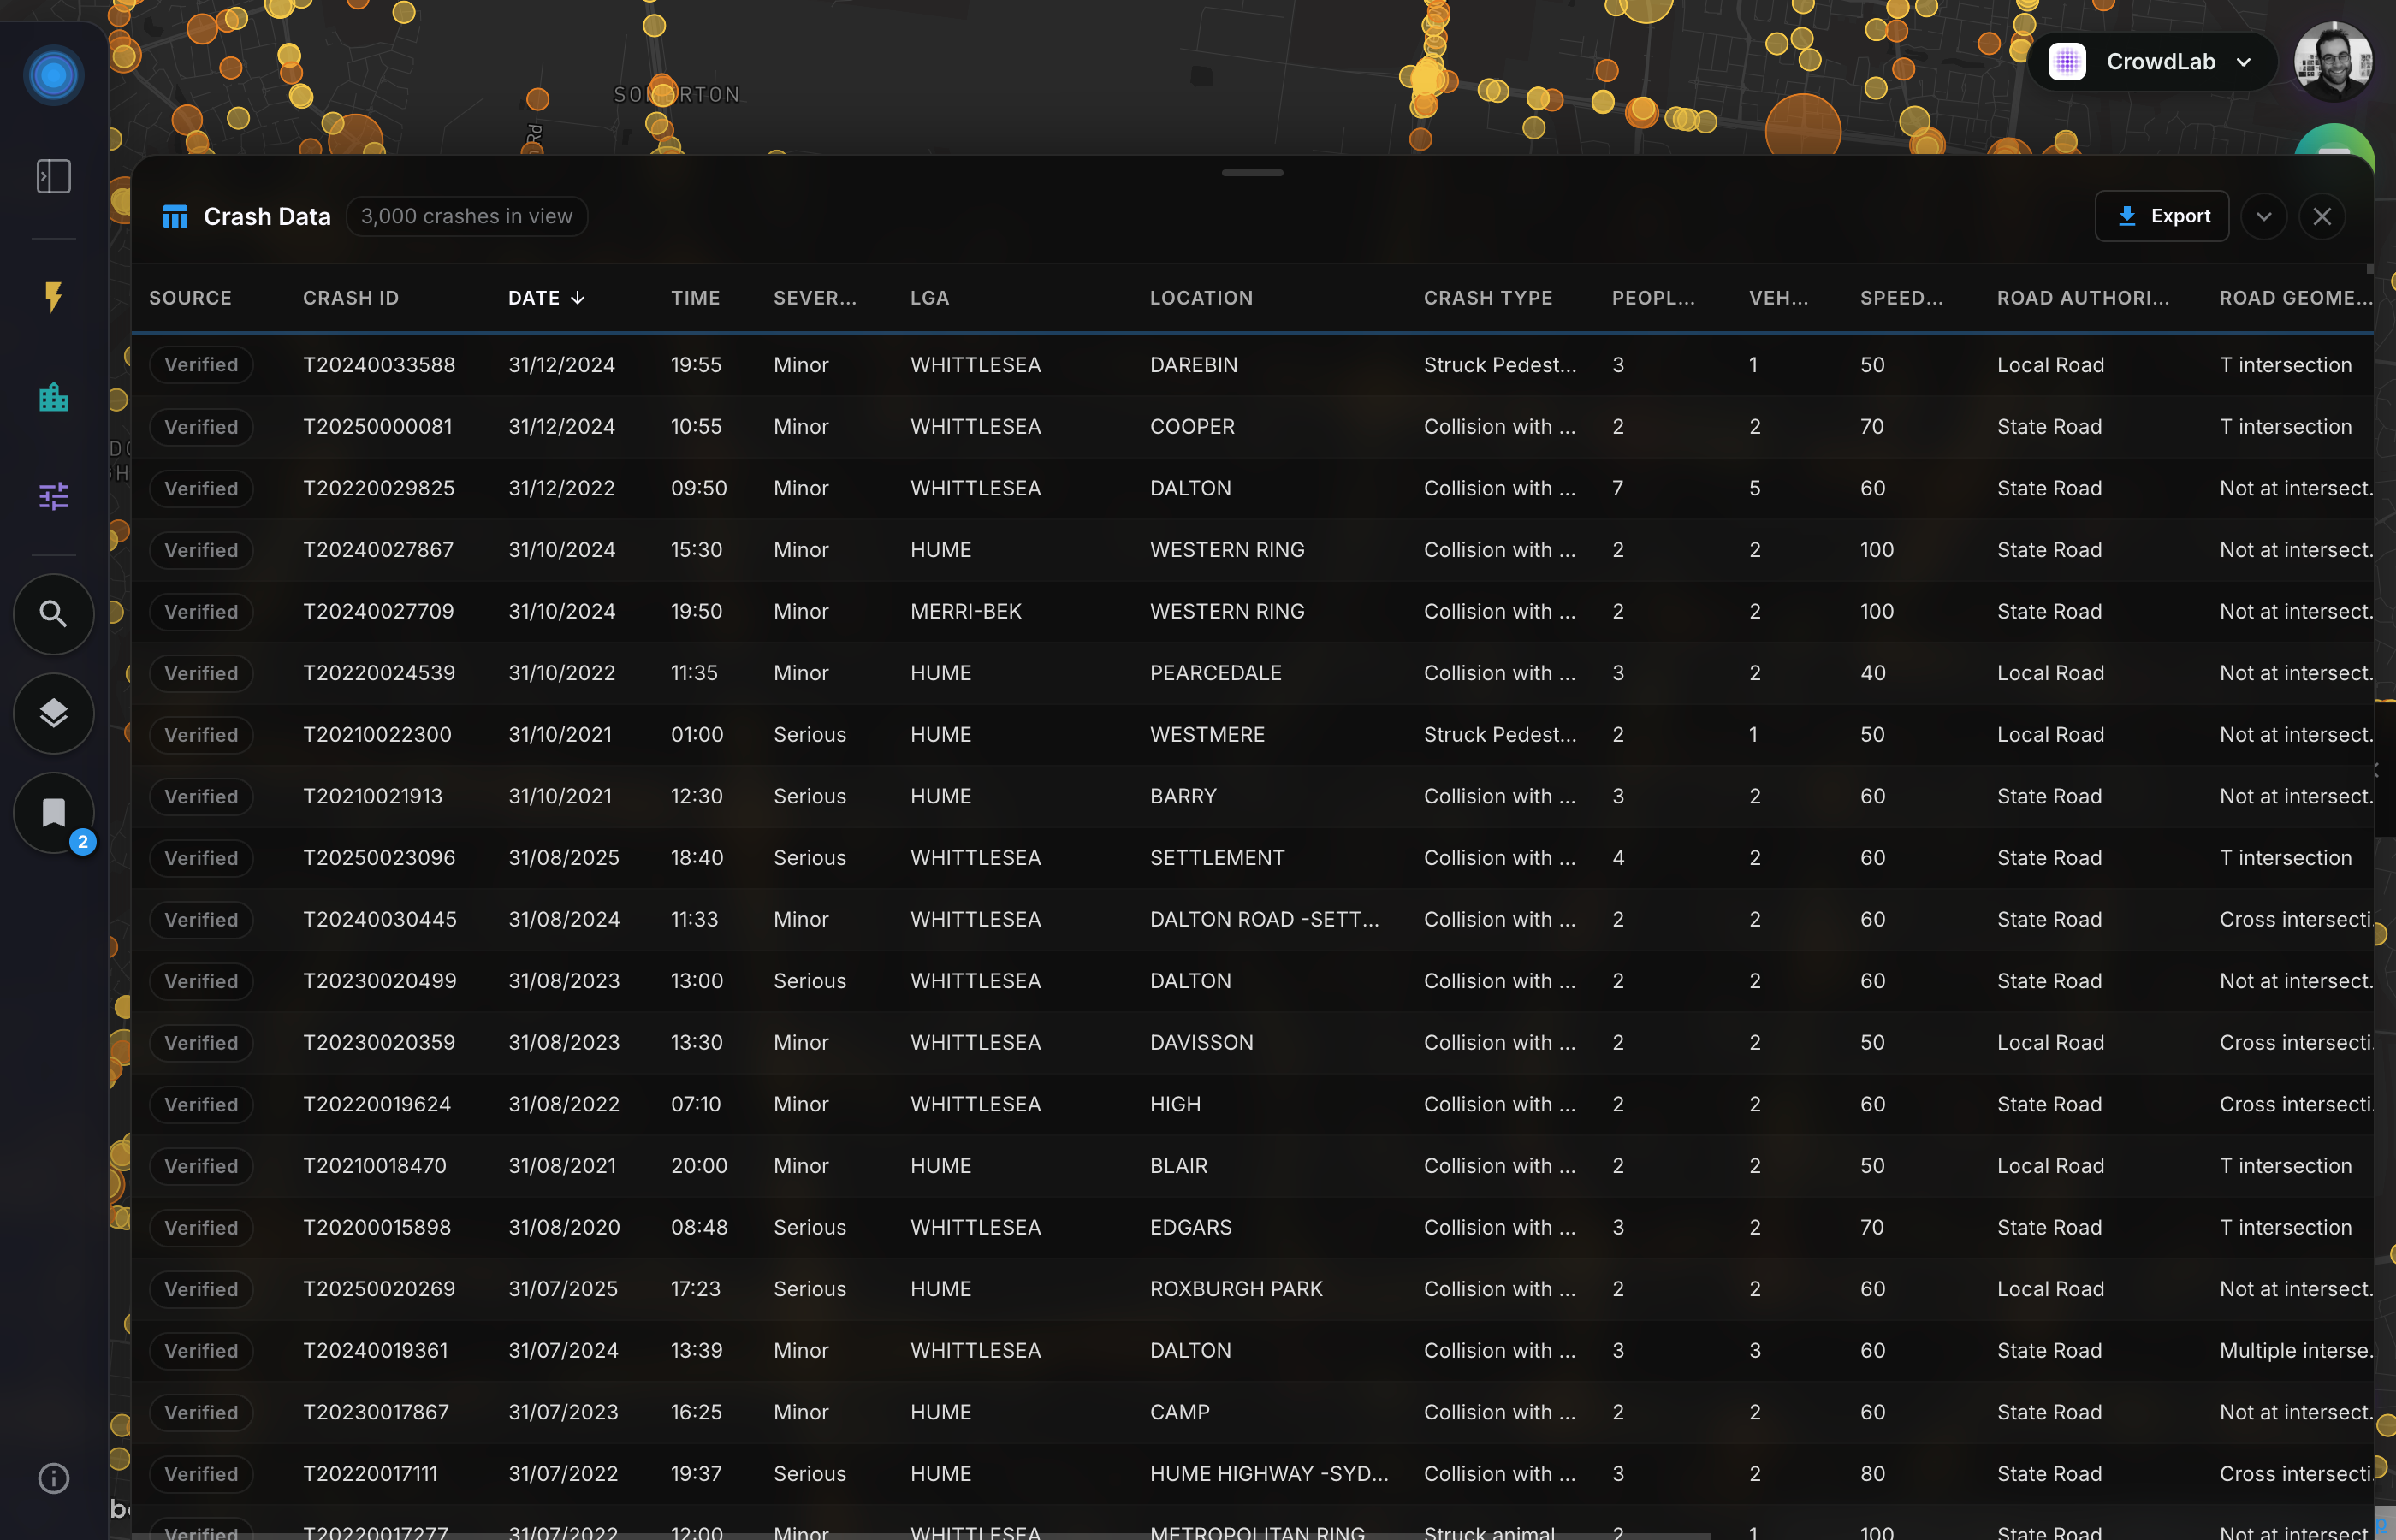The image size is (2396, 1540).
Task: Sort by the SOURCE column header
Action: tap(190, 298)
